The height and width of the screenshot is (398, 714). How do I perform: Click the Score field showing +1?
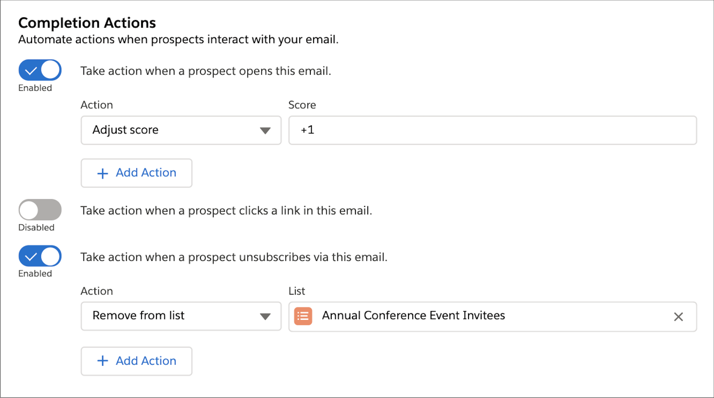493,130
